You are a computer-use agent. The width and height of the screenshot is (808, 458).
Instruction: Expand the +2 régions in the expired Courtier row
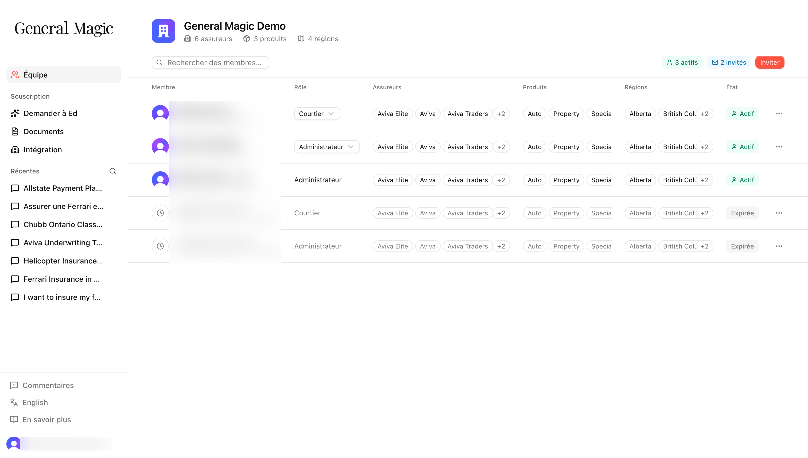click(705, 213)
